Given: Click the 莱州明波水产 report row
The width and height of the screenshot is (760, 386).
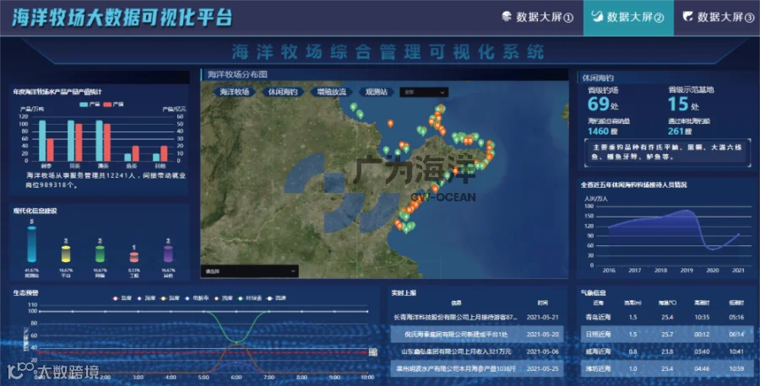Looking at the screenshot, I should (476, 368).
